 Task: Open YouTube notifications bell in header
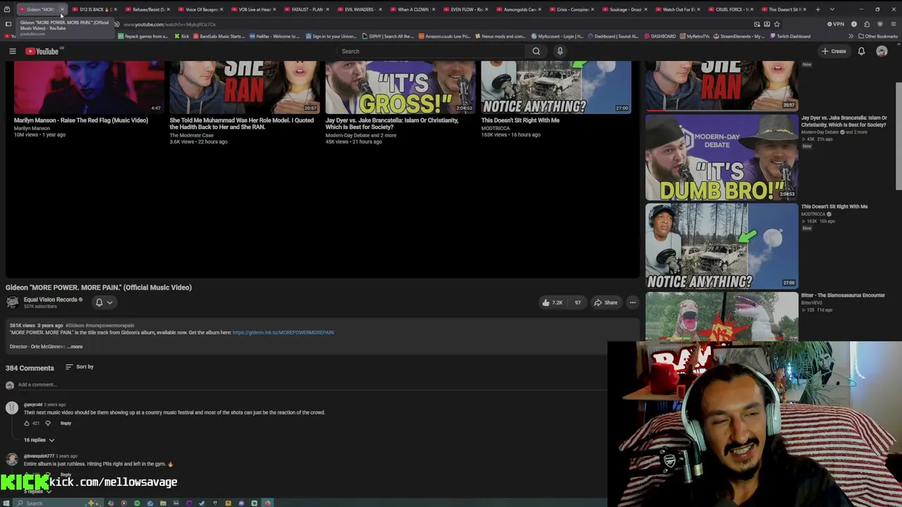point(861,51)
